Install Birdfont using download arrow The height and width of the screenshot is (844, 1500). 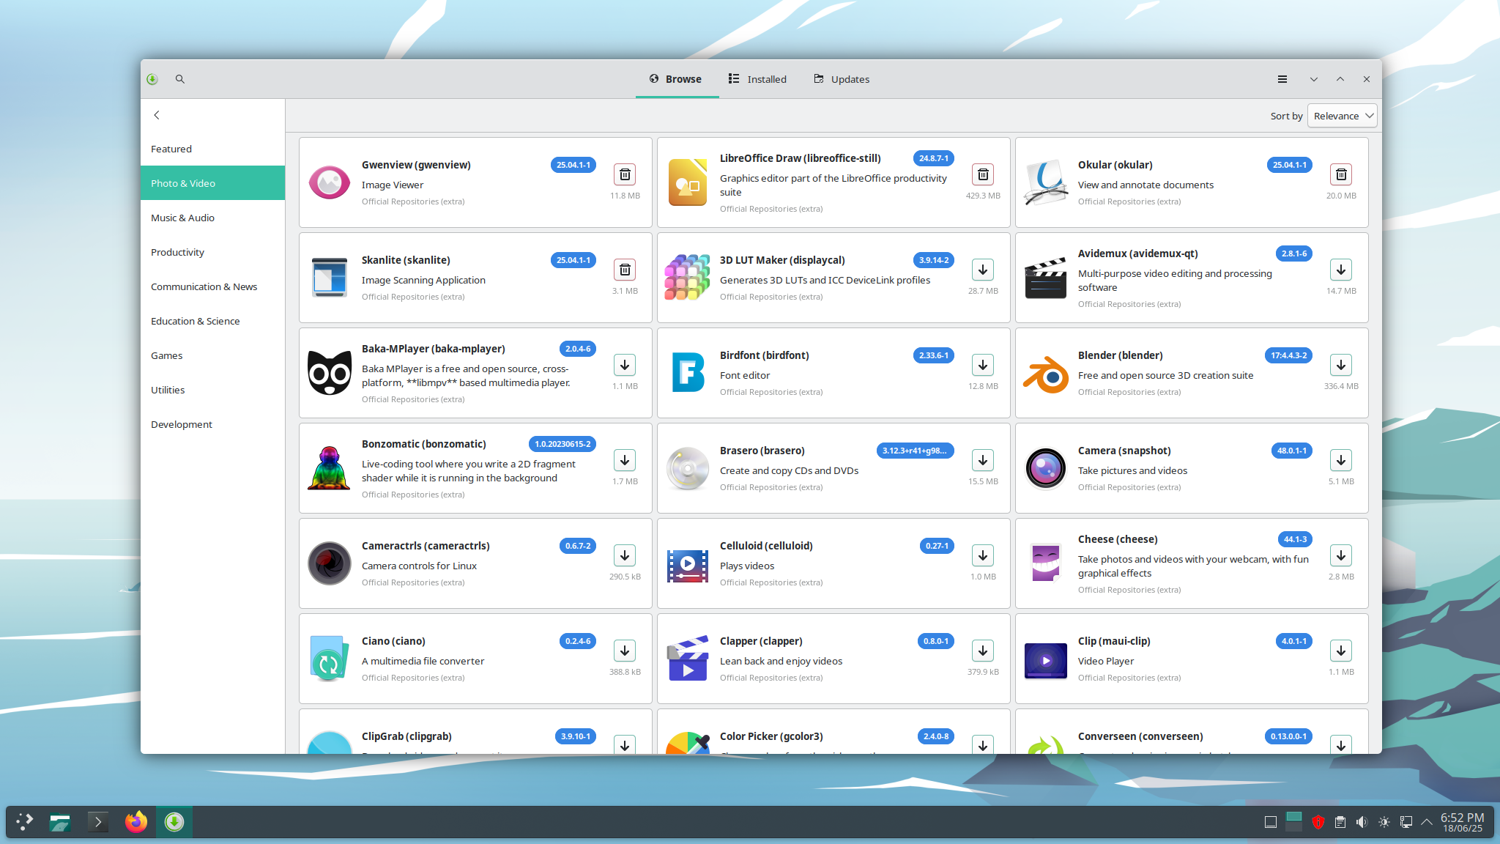pos(983,365)
